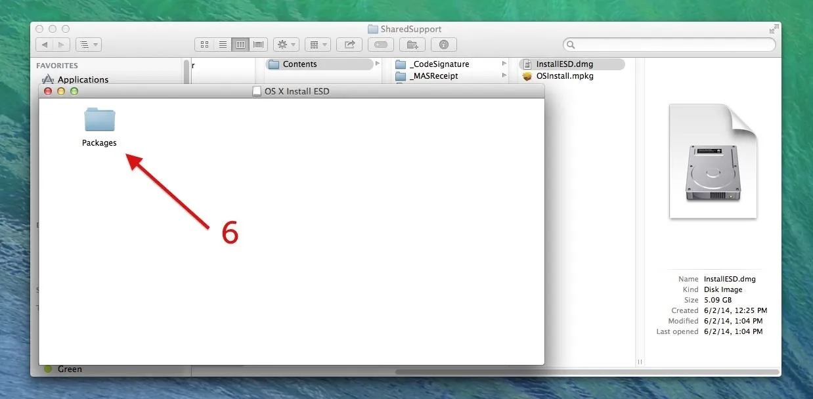Click the Edit Tags toolbar button

(381, 45)
